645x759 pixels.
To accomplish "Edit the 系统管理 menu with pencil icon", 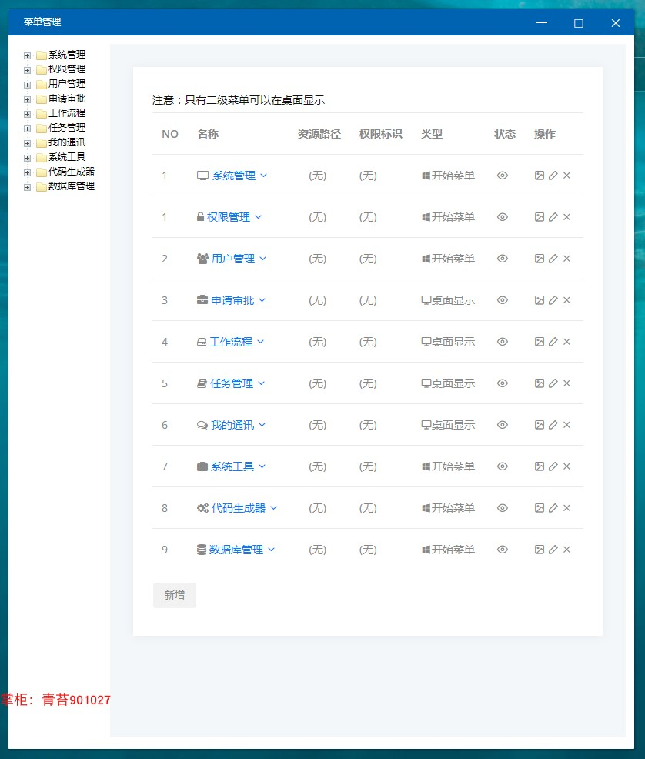I will pyautogui.click(x=553, y=176).
